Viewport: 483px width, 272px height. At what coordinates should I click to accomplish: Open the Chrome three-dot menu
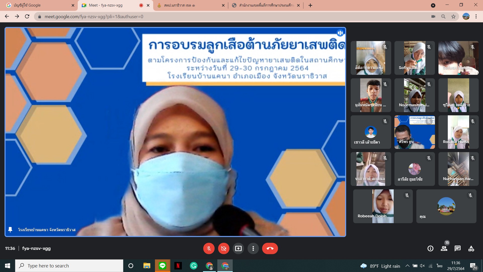point(476,17)
